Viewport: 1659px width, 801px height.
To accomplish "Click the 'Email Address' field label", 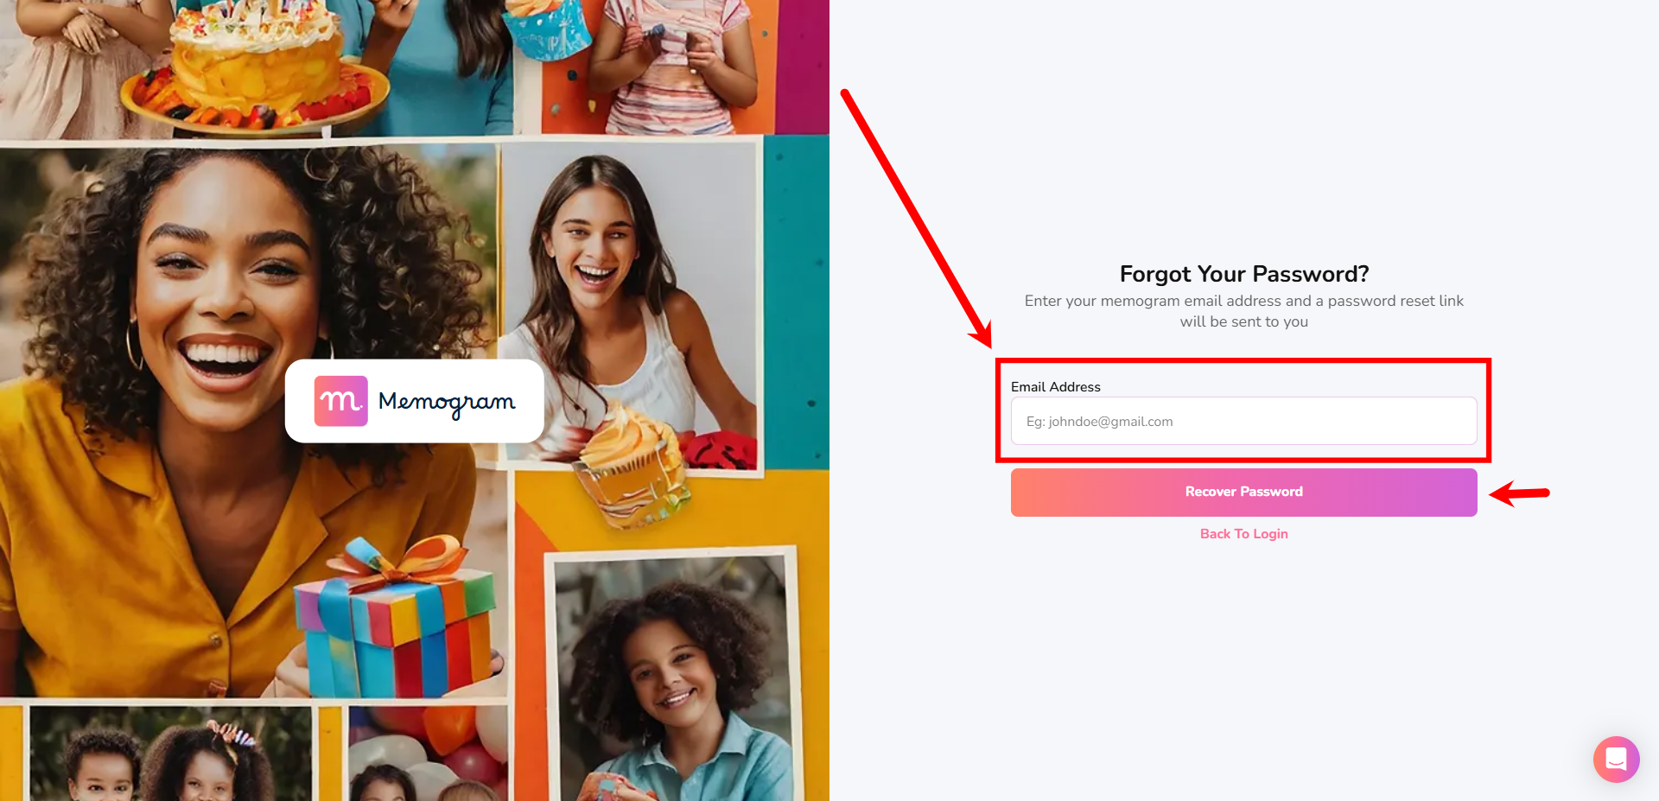I will (1055, 387).
